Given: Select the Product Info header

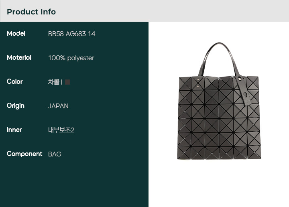Looking at the screenshot, I should tap(31, 12).
